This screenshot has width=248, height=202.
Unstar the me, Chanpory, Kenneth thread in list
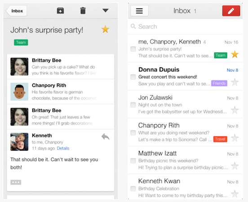235,54
